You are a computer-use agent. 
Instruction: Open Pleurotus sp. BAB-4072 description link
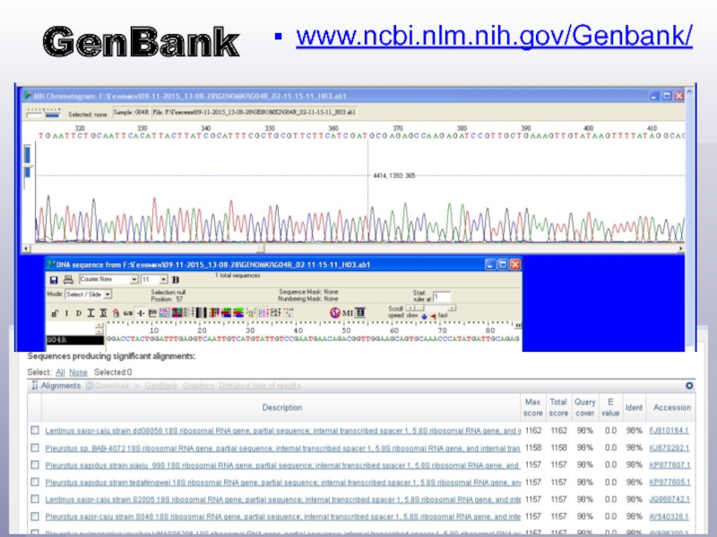pos(282,448)
